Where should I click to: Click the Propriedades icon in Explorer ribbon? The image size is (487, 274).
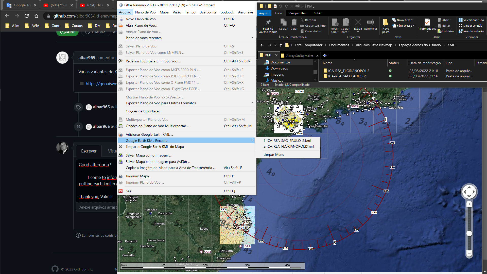coord(427,22)
